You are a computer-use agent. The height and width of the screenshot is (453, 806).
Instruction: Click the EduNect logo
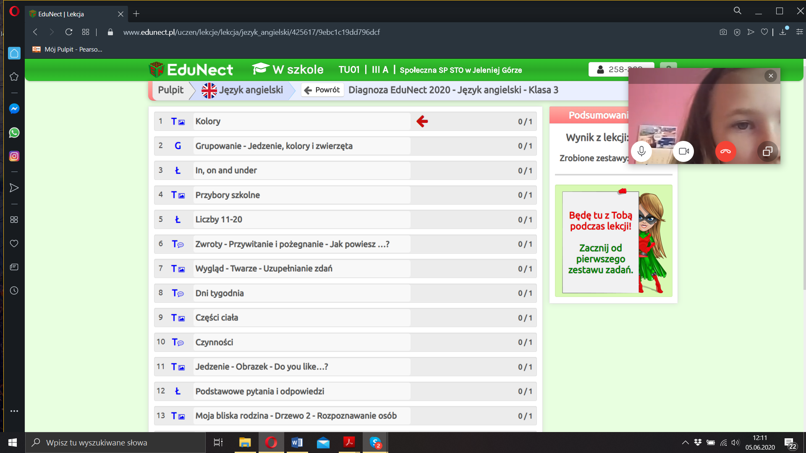coord(191,70)
